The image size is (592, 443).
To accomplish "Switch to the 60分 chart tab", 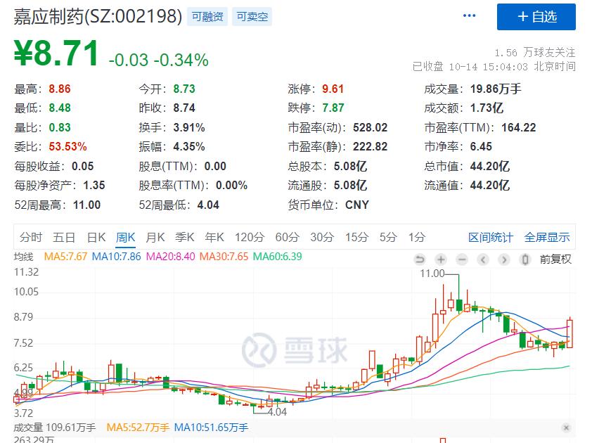I will (x=288, y=238).
